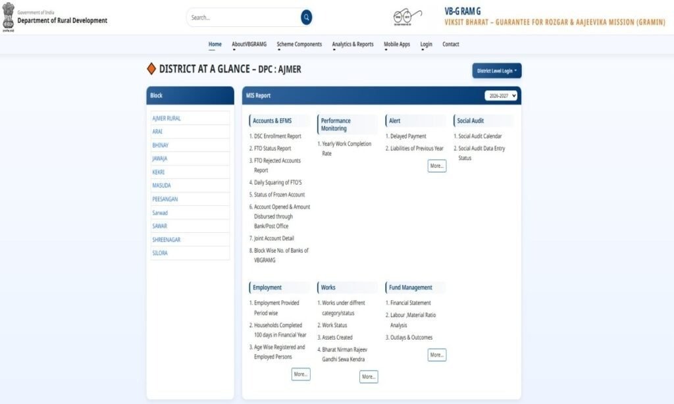674x404 pixels.
Task: Open the AboutVBGRAMG menu
Action: tap(249, 44)
